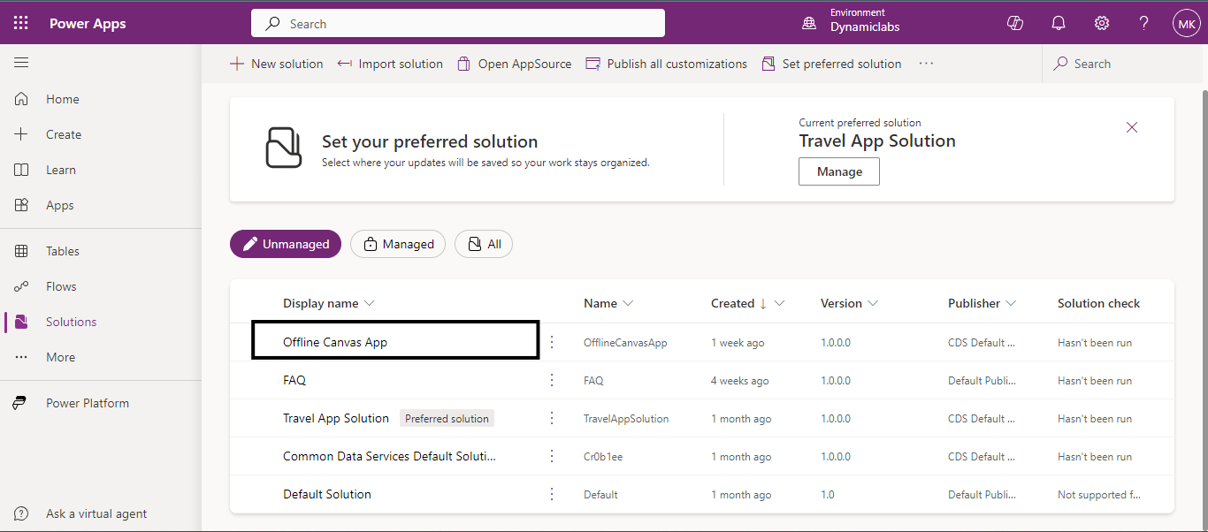Dismiss the preferred solution banner
Viewport: 1208px width, 532px height.
[x=1132, y=127]
